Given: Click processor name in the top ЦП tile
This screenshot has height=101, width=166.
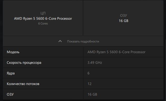Looking at the screenshot, I should pos(43,18).
